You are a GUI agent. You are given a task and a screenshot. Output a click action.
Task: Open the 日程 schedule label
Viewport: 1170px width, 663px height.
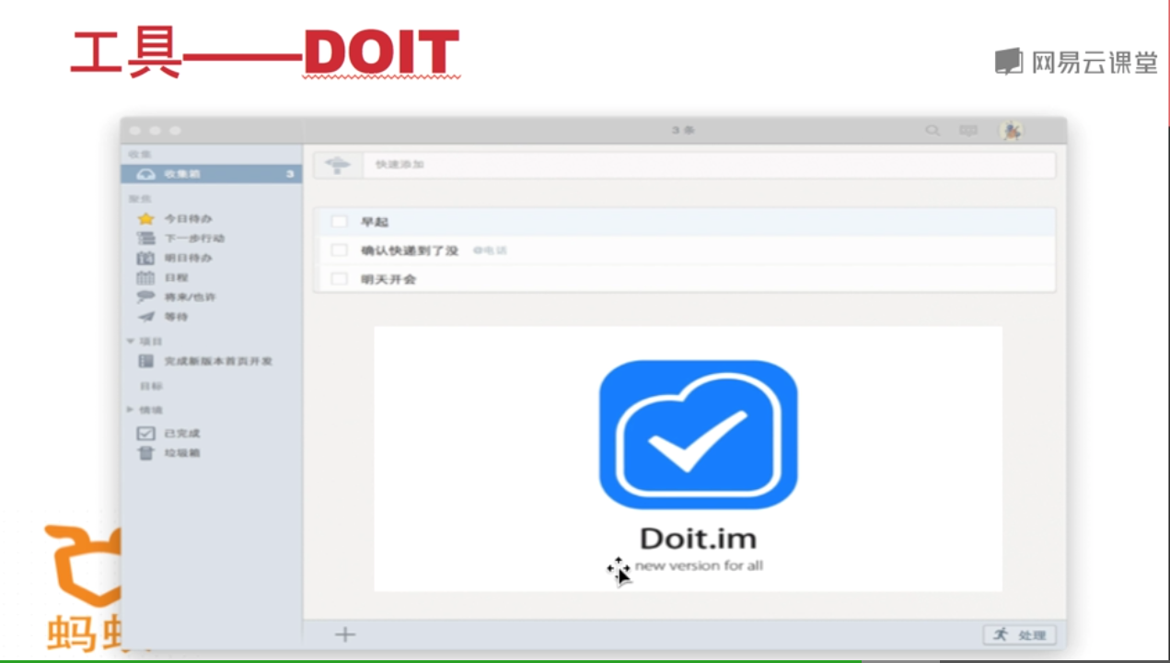tap(176, 277)
